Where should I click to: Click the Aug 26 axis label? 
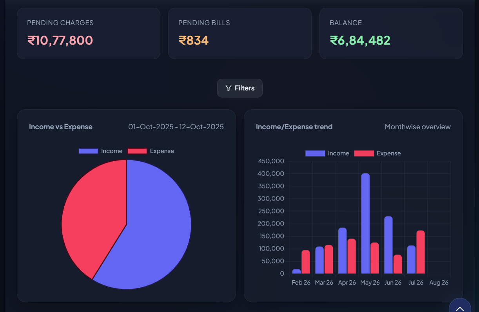click(439, 283)
